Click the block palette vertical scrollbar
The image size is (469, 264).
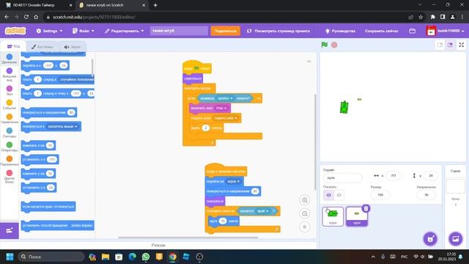pyautogui.click(x=92, y=67)
